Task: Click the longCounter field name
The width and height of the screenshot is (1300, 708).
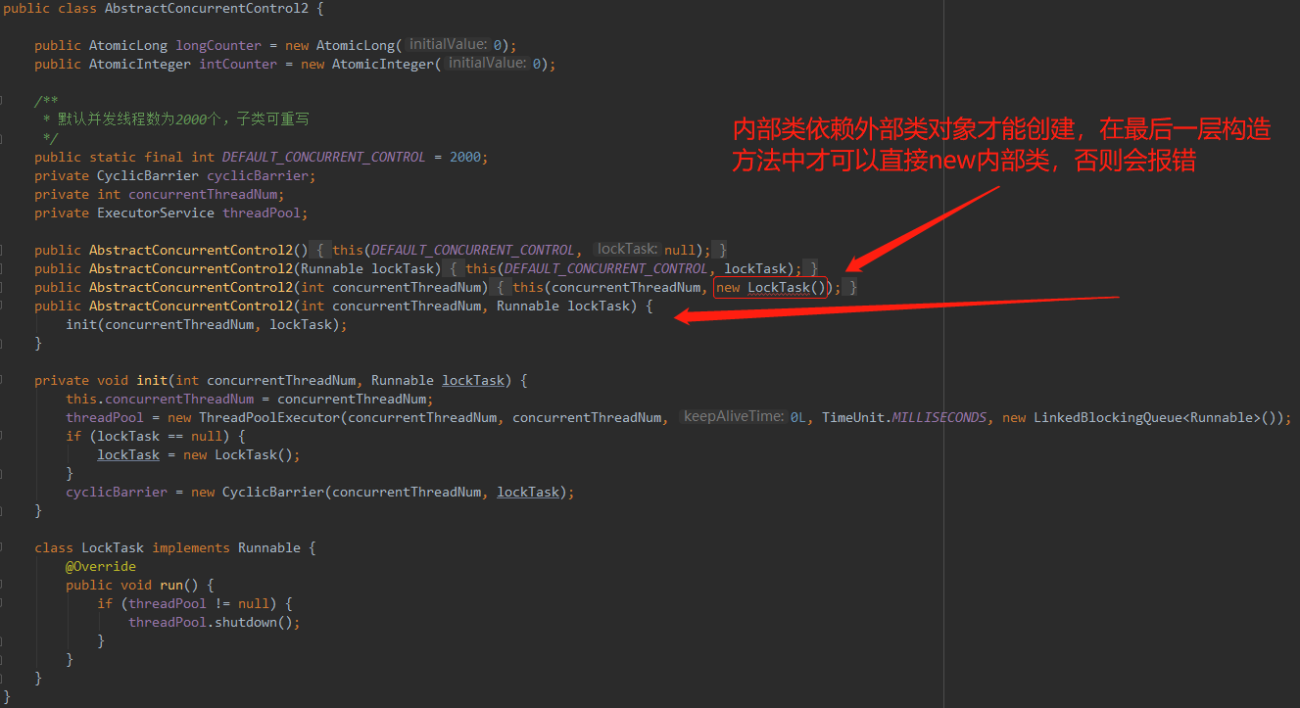Action: (218, 45)
